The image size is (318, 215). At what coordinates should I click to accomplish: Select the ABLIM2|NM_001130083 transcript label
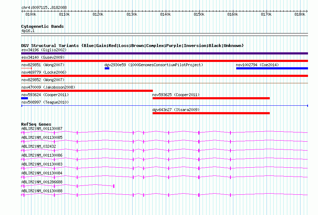click(x=42, y=164)
